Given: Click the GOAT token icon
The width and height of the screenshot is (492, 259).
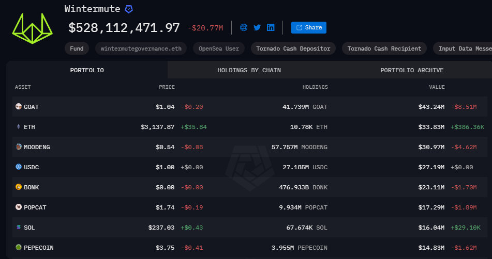Looking at the screenshot, I should point(19,107).
